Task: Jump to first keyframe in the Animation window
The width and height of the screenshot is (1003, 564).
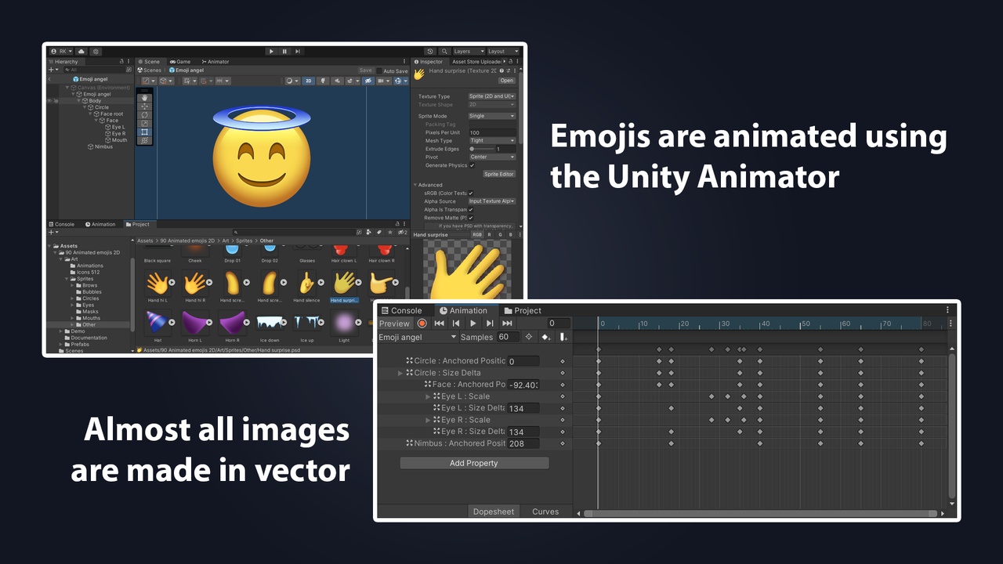Action: (x=439, y=323)
